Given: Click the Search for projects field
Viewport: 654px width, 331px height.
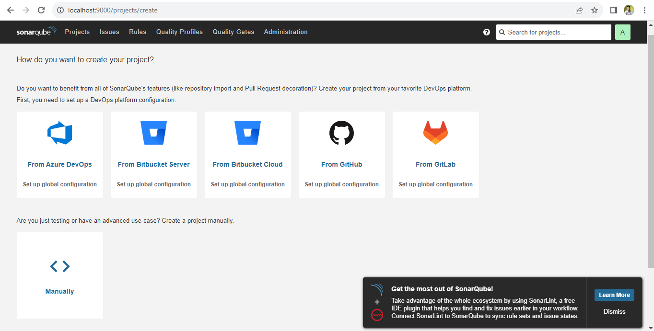Looking at the screenshot, I should click(553, 32).
